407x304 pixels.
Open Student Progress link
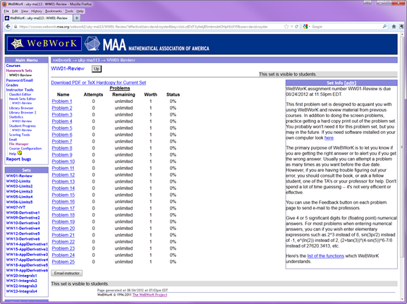(x=23, y=126)
